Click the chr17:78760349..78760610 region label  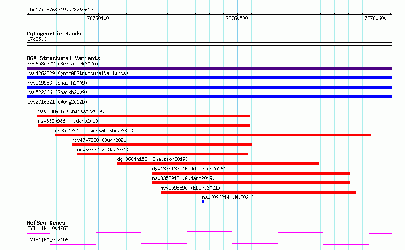pos(60,10)
